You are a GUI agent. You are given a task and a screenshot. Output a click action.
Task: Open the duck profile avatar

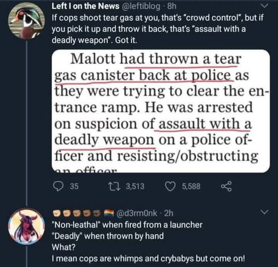27,21
